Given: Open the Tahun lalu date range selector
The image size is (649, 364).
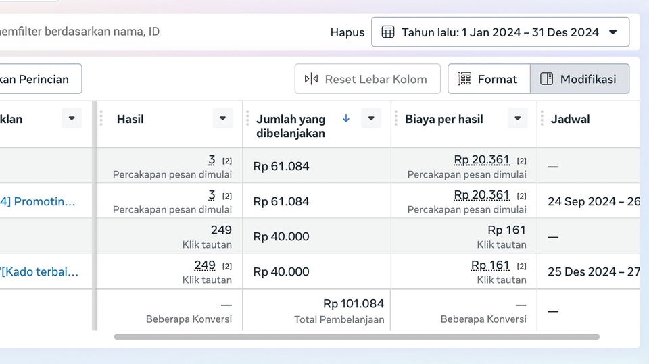Looking at the screenshot, I should [500, 32].
